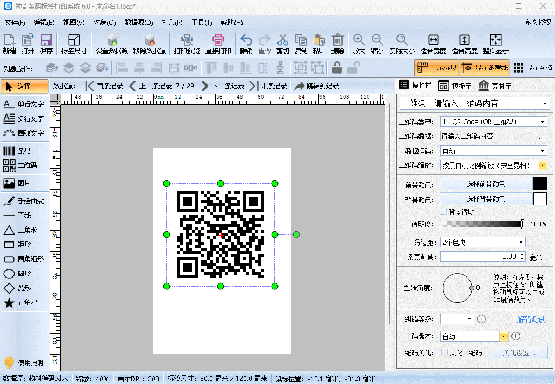Click the white background color swatch
The height and width of the screenshot is (384, 555).
pos(540,199)
